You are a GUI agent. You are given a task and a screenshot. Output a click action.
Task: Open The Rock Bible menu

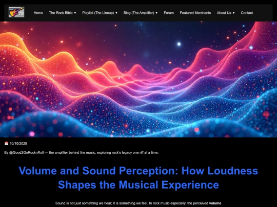click(x=61, y=13)
